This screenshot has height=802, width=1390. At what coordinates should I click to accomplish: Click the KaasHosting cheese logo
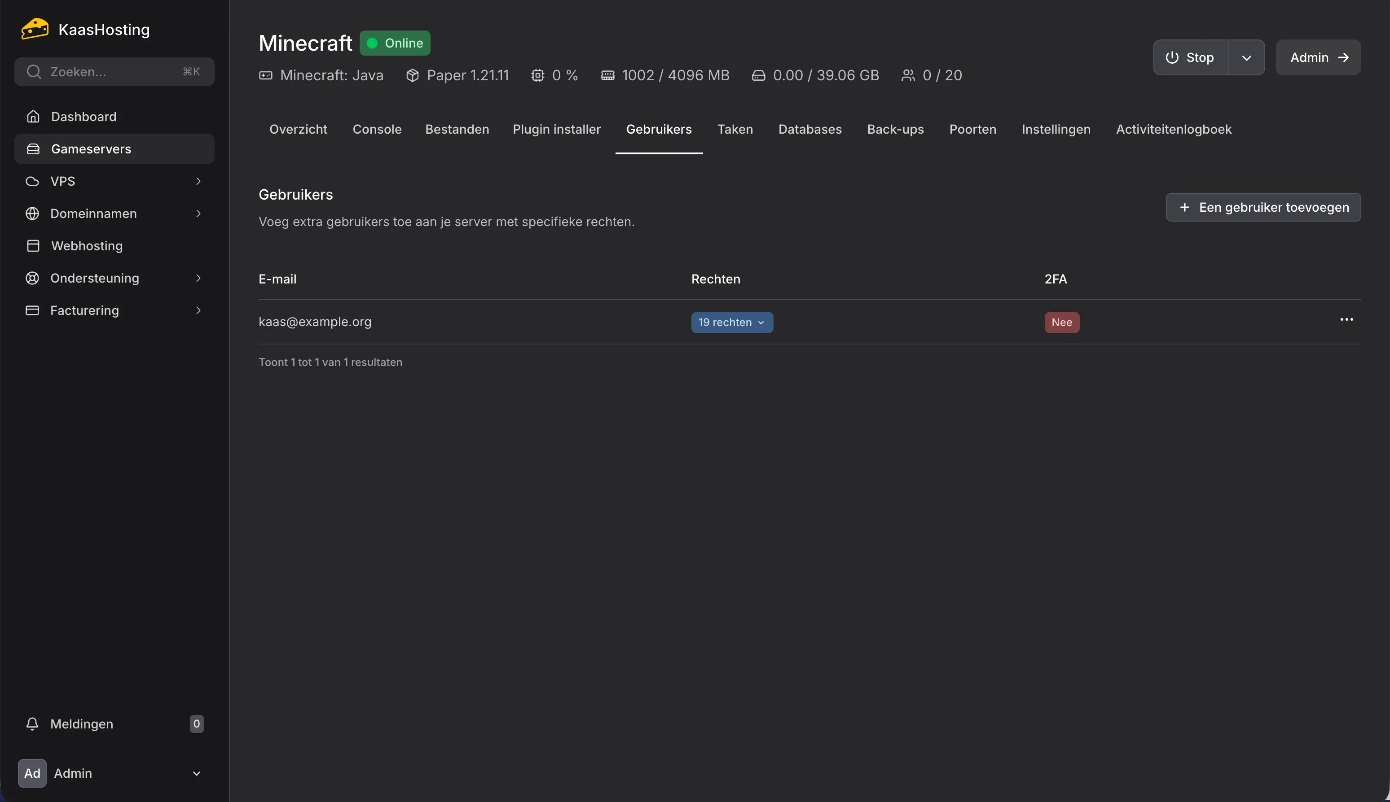pyautogui.click(x=34, y=29)
